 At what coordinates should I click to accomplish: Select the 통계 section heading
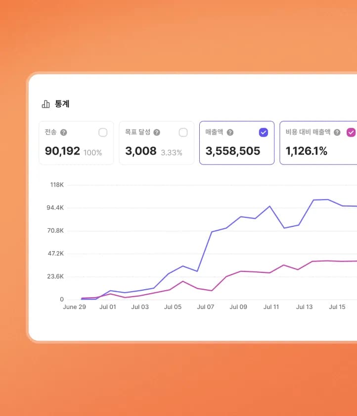pyautogui.click(x=62, y=104)
